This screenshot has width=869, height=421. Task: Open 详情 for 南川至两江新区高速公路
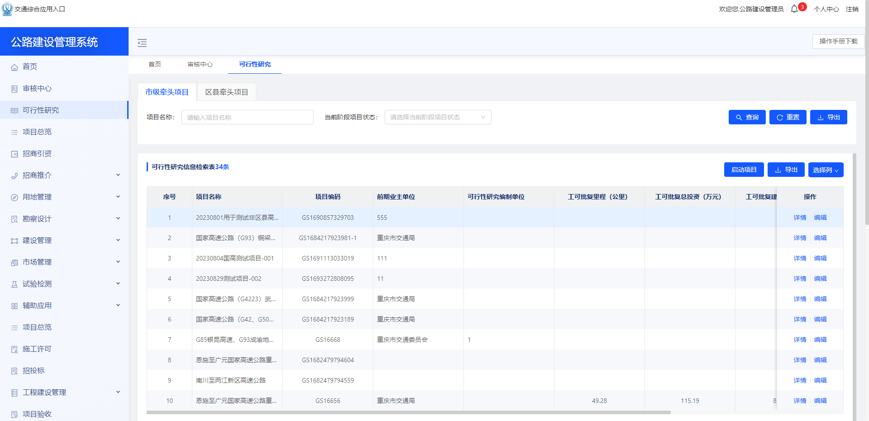click(800, 380)
